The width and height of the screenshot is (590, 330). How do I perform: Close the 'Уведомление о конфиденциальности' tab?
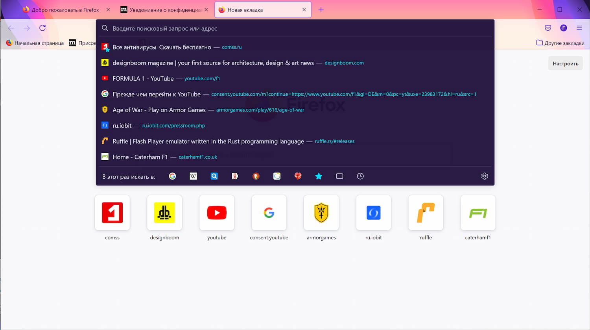(206, 10)
